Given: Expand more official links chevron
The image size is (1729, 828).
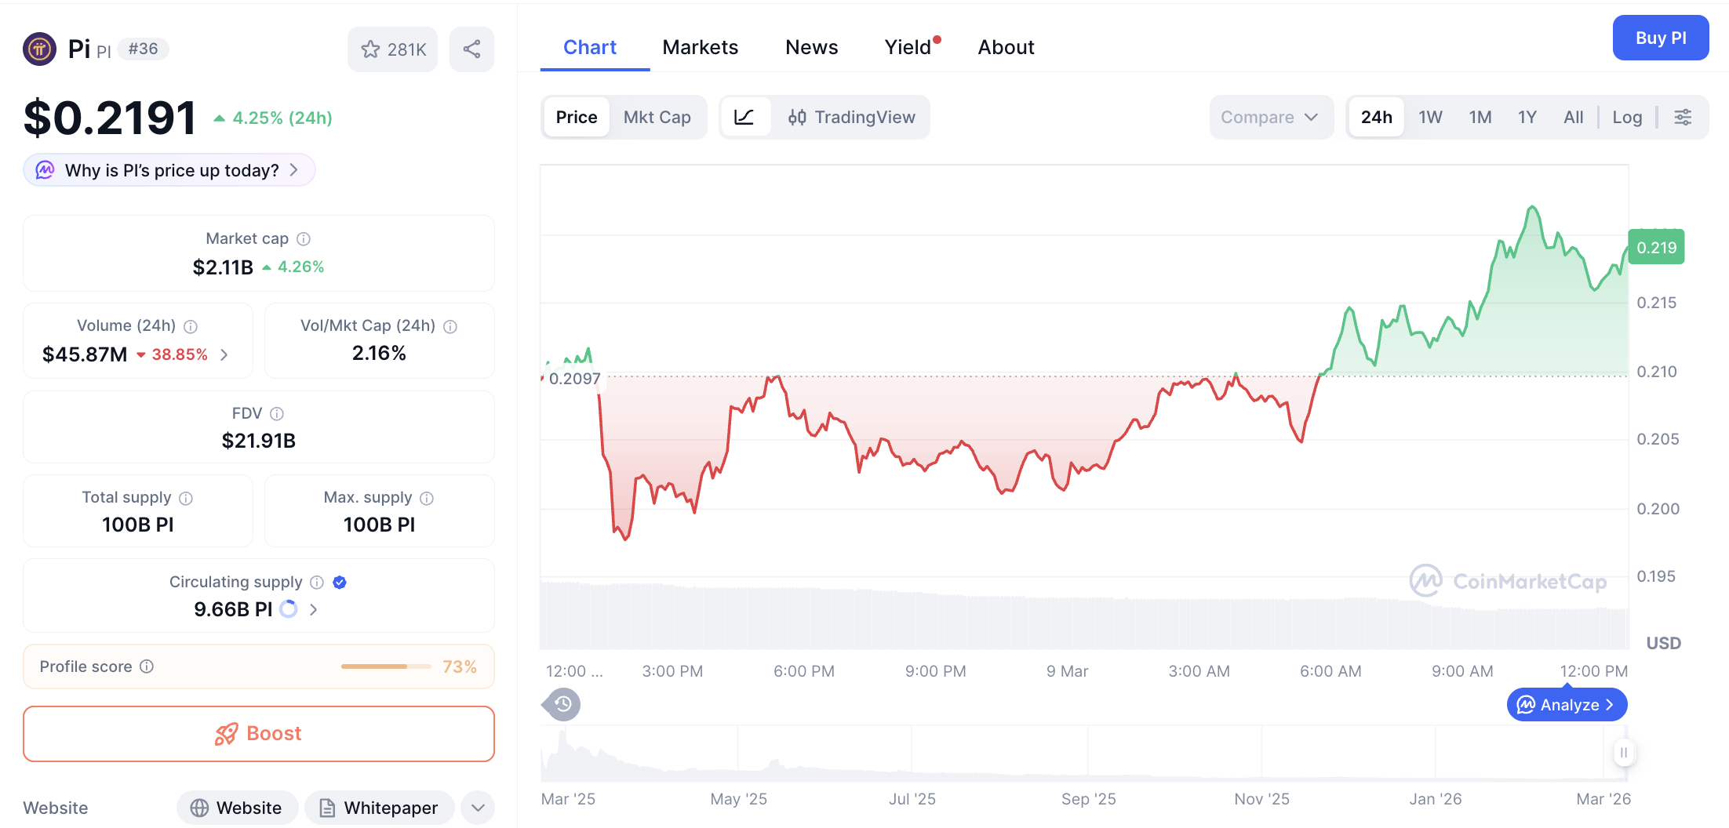Looking at the screenshot, I should 477,808.
